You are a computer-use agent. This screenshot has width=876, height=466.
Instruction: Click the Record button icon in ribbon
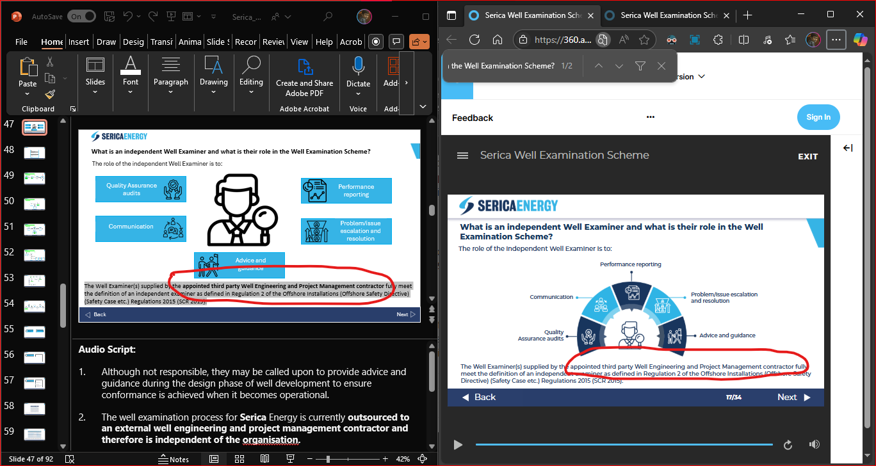pyautogui.click(x=376, y=42)
